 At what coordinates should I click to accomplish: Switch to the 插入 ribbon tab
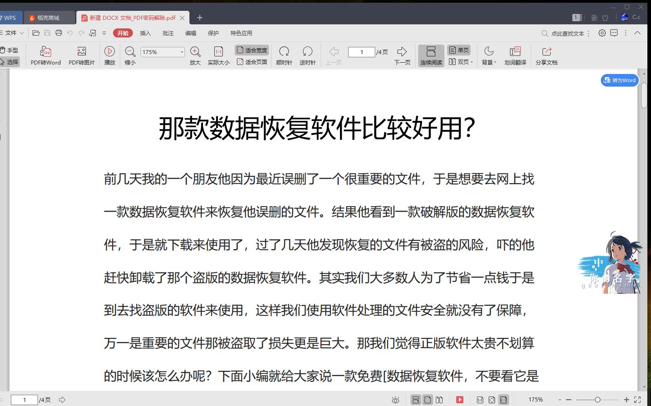point(145,33)
